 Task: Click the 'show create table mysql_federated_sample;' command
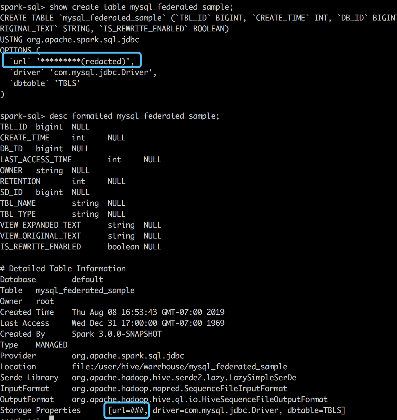click(x=141, y=7)
